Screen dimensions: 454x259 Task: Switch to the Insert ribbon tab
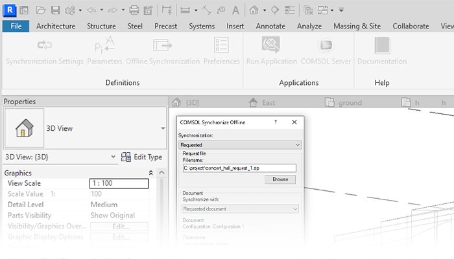click(235, 26)
